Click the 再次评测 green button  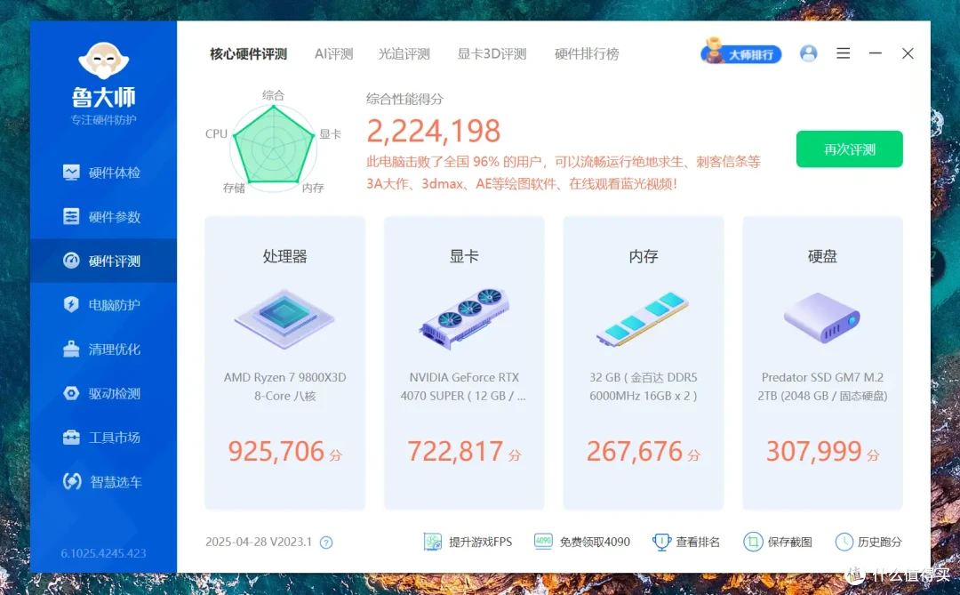click(x=849, y=149)
